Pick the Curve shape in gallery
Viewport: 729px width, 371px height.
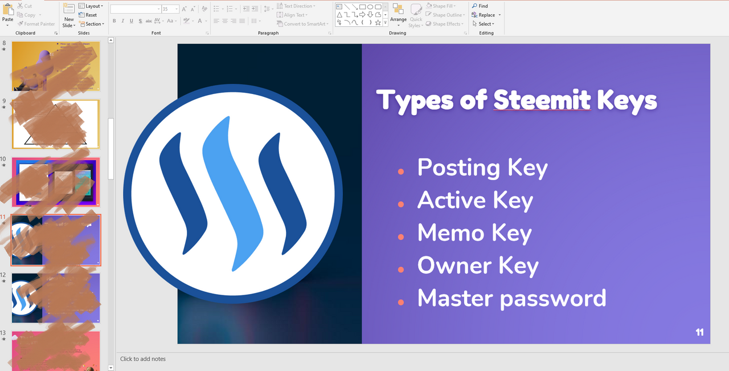tap(355, 22)
